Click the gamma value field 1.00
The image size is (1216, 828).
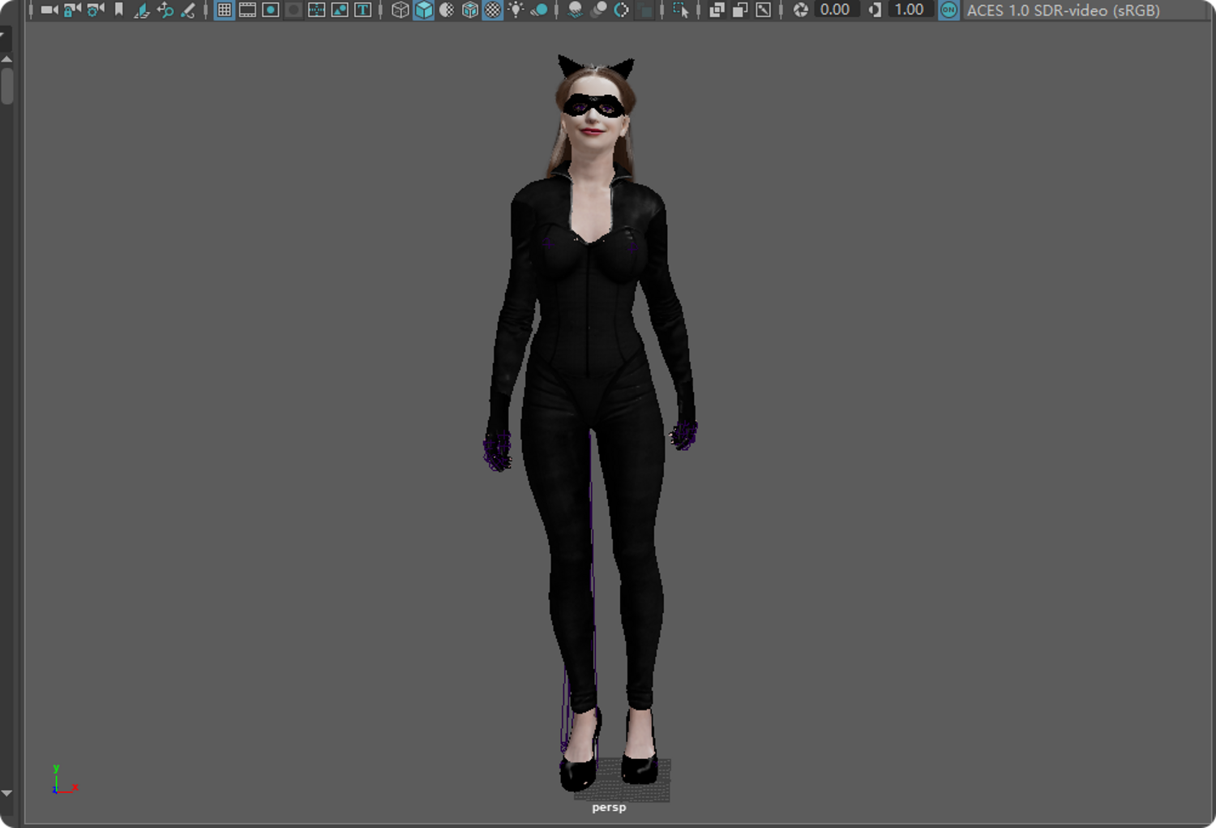coord(910,10)
